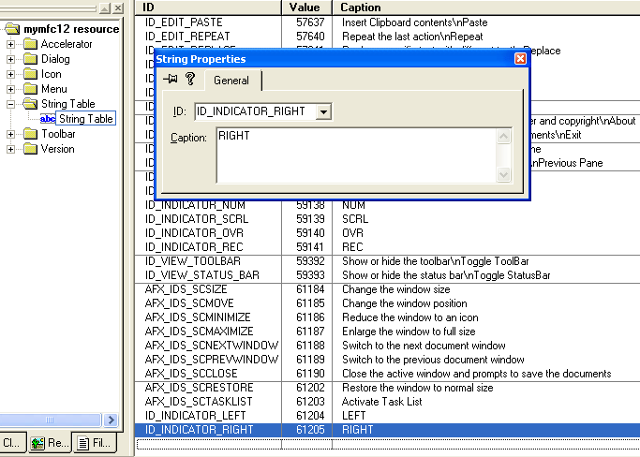Close the String Properties dialog
The image size is (640, 457).
pyautogui.click(x=520, y=58)
